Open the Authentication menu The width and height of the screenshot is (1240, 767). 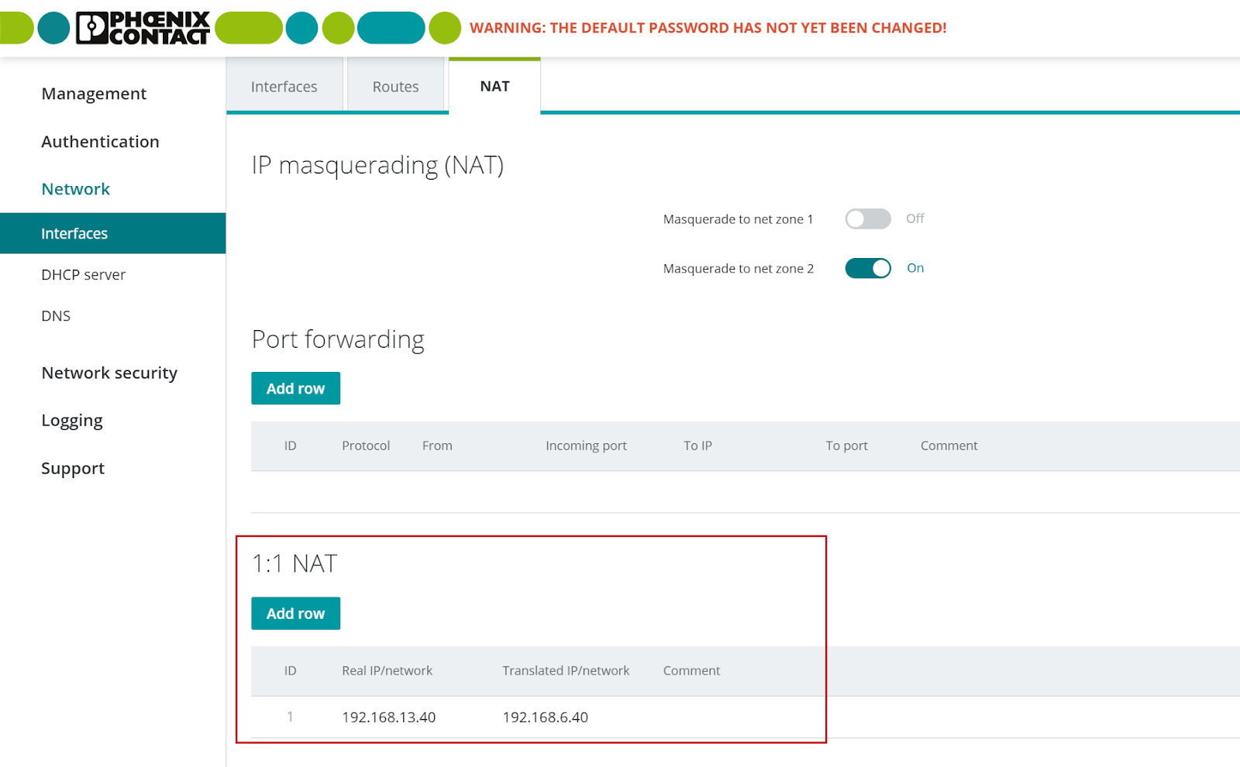[x=100, y=142]
